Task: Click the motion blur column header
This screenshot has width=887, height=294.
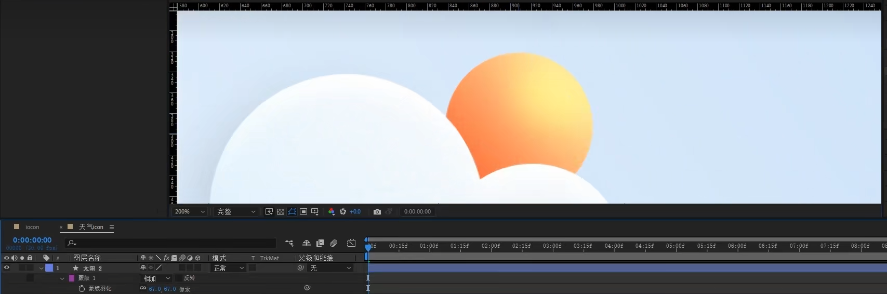Action: click(x=182, y=258)
